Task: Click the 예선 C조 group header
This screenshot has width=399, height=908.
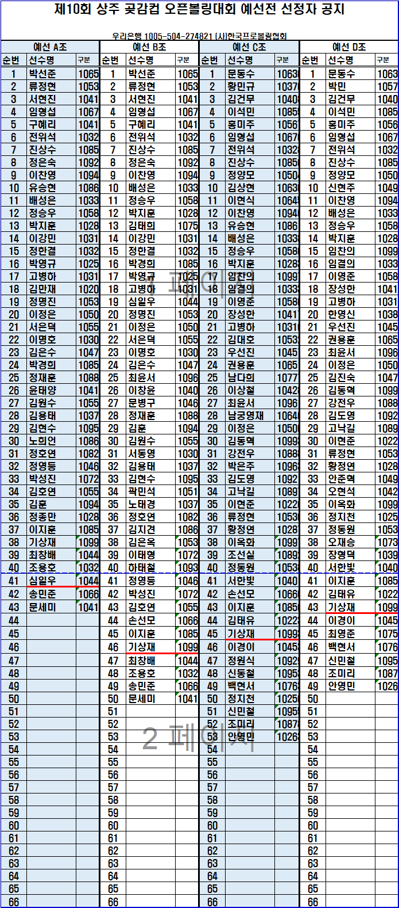Action: 249,47
